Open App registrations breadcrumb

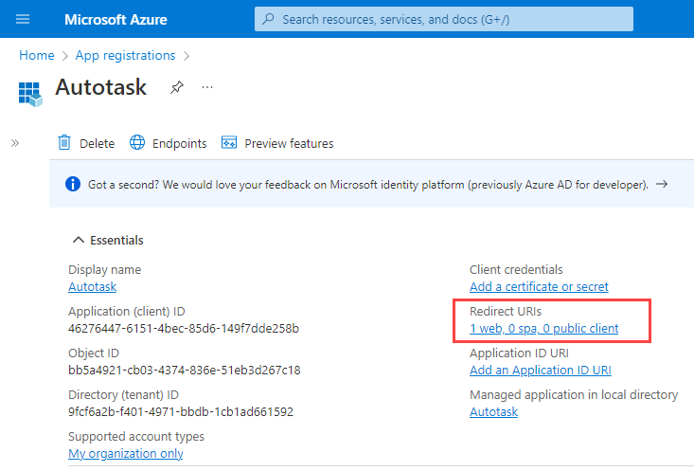125,55
